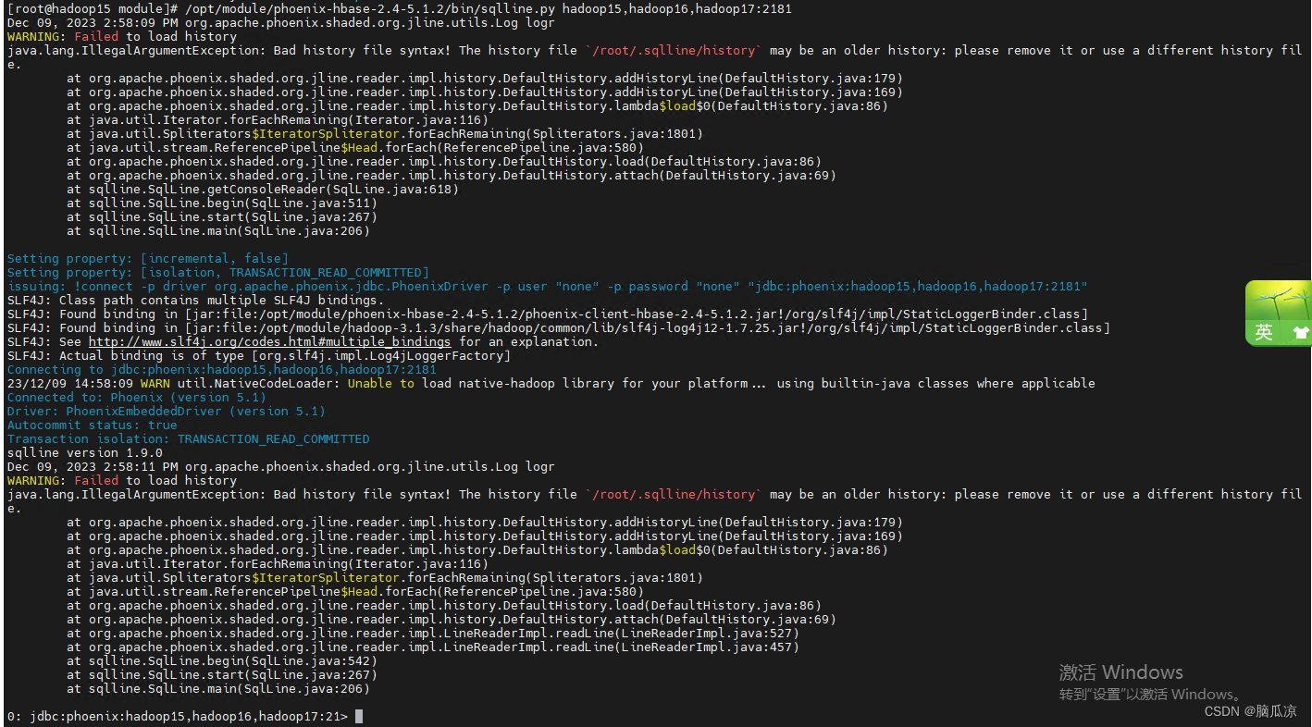
Task: Click the "0: jdbc:phoenix:hadoop15" prompt text
Action: point(177,716)
